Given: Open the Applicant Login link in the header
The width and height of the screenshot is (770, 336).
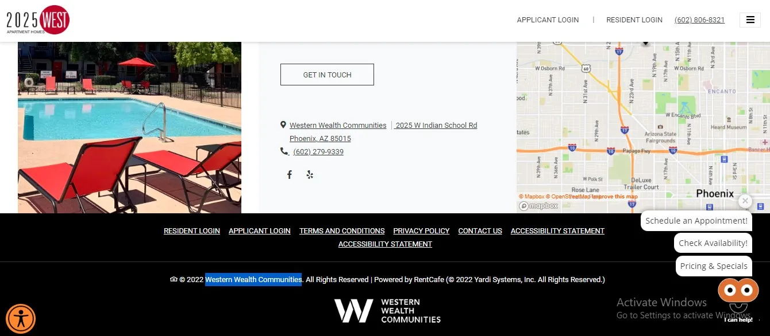Looking at the screenshot, I should tap(548, 19).
